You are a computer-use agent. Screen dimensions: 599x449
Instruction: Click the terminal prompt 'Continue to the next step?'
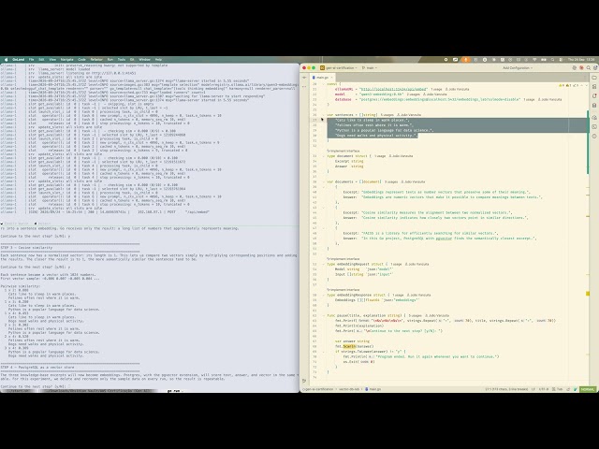tap(36, 386)
